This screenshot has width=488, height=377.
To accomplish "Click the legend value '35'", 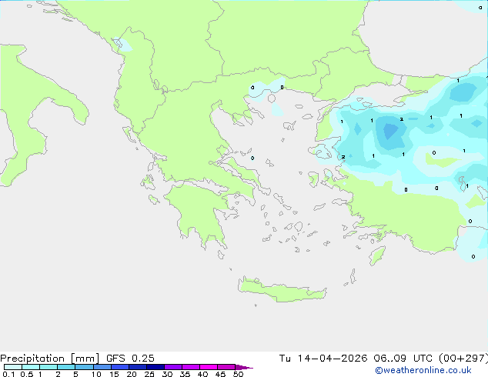I will (185, 374).
